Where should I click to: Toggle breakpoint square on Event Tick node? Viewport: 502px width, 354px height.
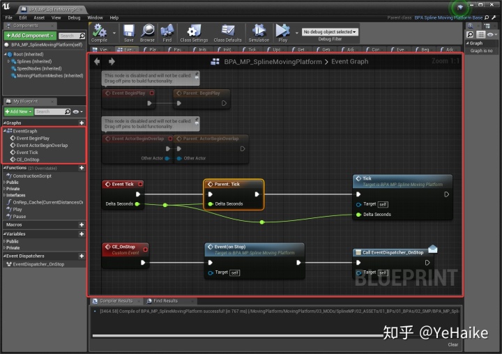click(140, 184)
